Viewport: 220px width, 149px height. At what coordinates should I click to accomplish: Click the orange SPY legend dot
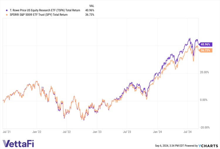[x=3, y=15]
